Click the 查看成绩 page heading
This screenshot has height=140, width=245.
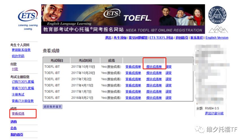tap(51, 51)
